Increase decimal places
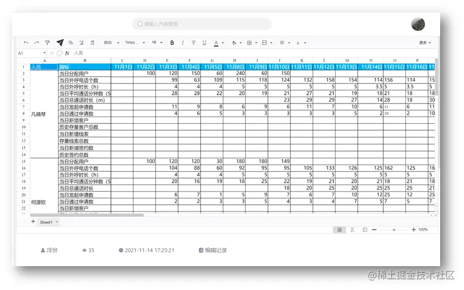This screenshot has height=290, width=464. click(x=92, y=43)
